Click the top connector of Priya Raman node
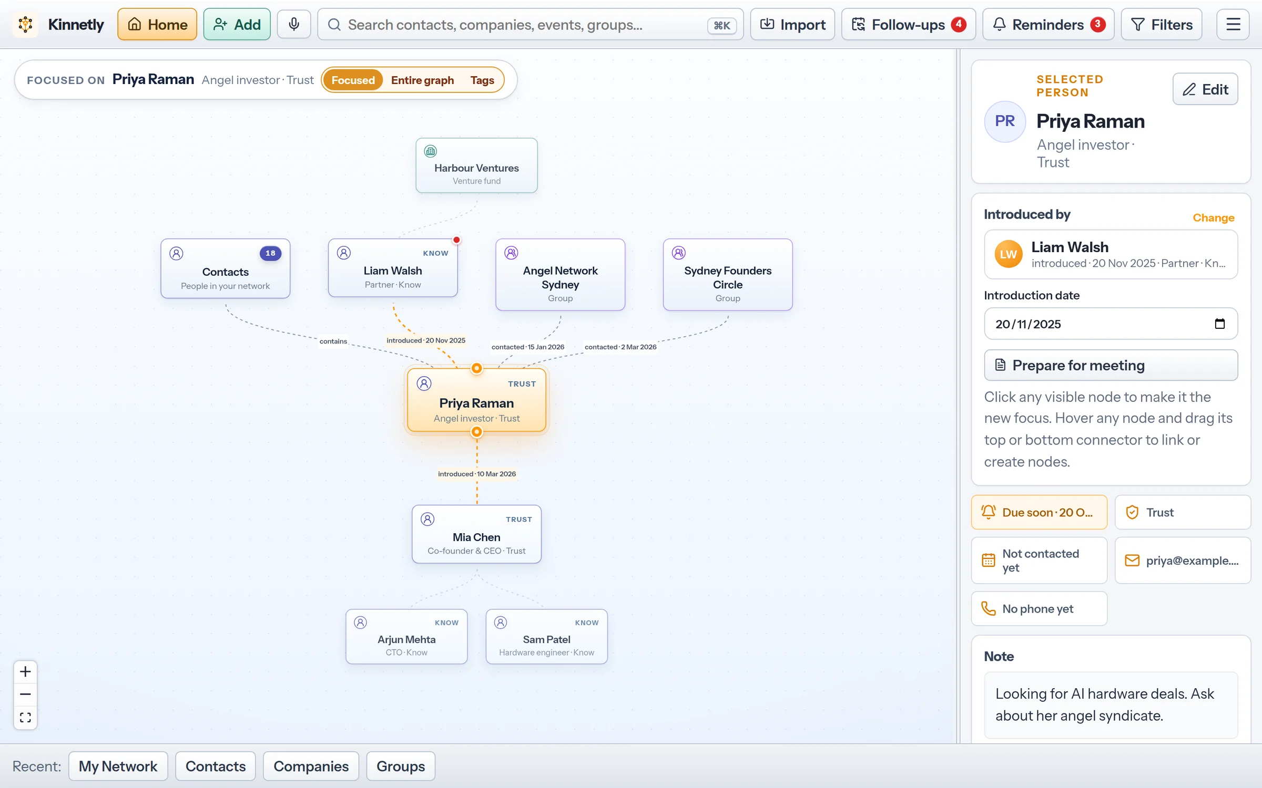Viewport: 1262px width, 788px height. (476, 368)
